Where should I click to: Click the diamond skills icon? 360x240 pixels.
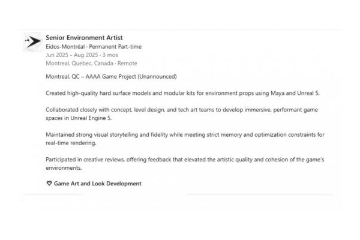coord(49,183)
